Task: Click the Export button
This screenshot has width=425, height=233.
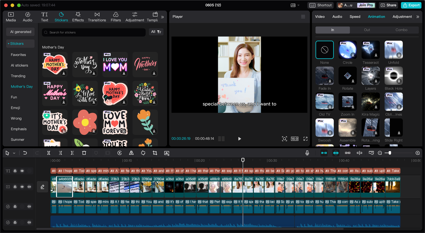Action: (x=411, y=5)
